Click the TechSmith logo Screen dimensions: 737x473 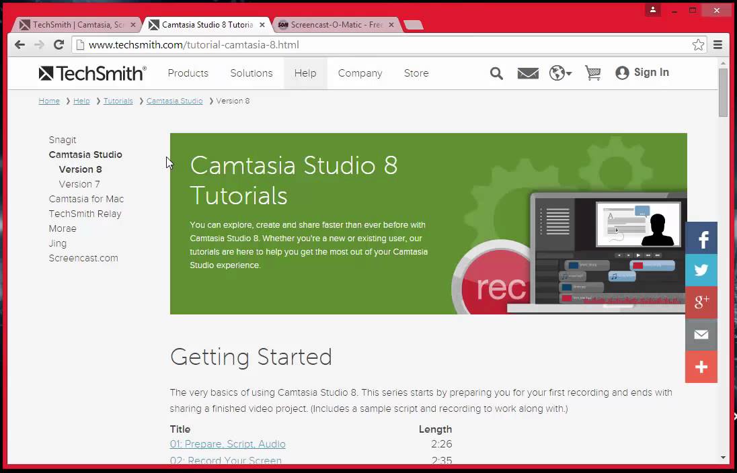click(93, 73)
